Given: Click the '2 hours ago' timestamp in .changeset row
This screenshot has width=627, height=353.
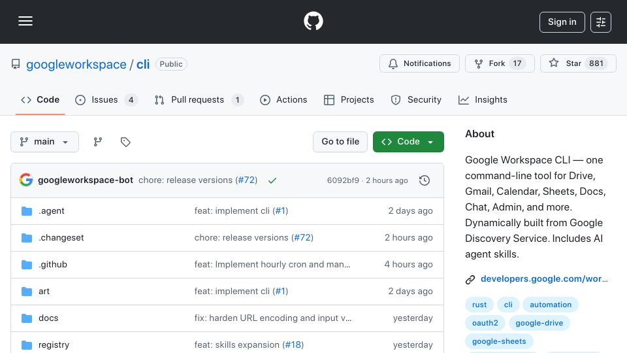Looking at the screenshot, I should pos(408,238).
